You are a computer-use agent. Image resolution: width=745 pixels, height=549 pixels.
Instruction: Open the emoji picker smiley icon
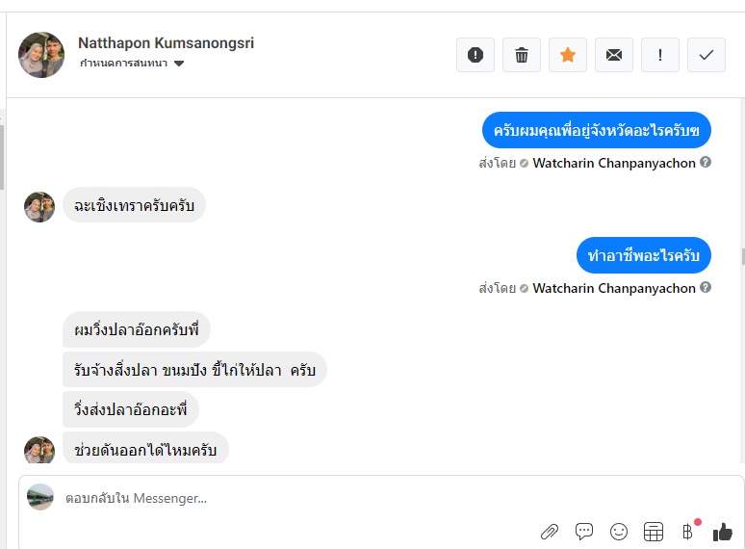tap(619, 532)
